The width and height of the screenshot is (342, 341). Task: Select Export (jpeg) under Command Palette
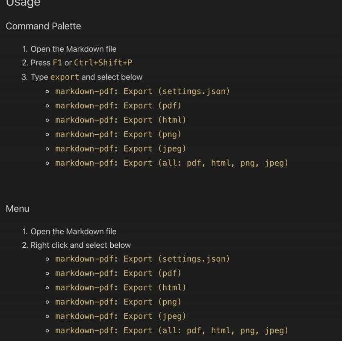121,149
